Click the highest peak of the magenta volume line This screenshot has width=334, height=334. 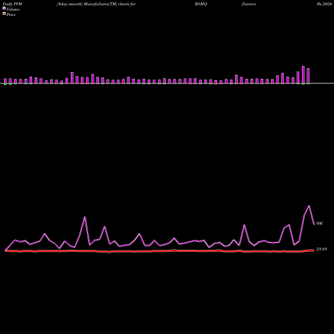(309, 206)
